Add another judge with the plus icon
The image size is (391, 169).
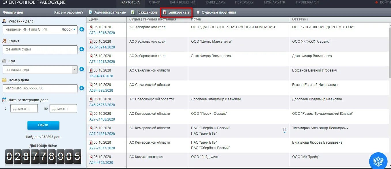click(82, 49)
